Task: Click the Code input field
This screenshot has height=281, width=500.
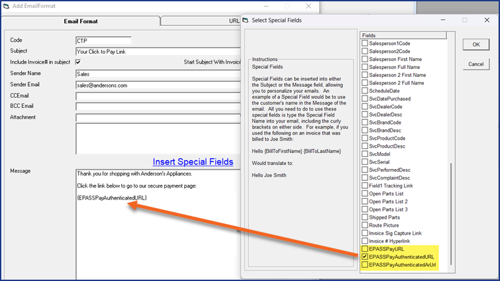Action: click(103, 40)
